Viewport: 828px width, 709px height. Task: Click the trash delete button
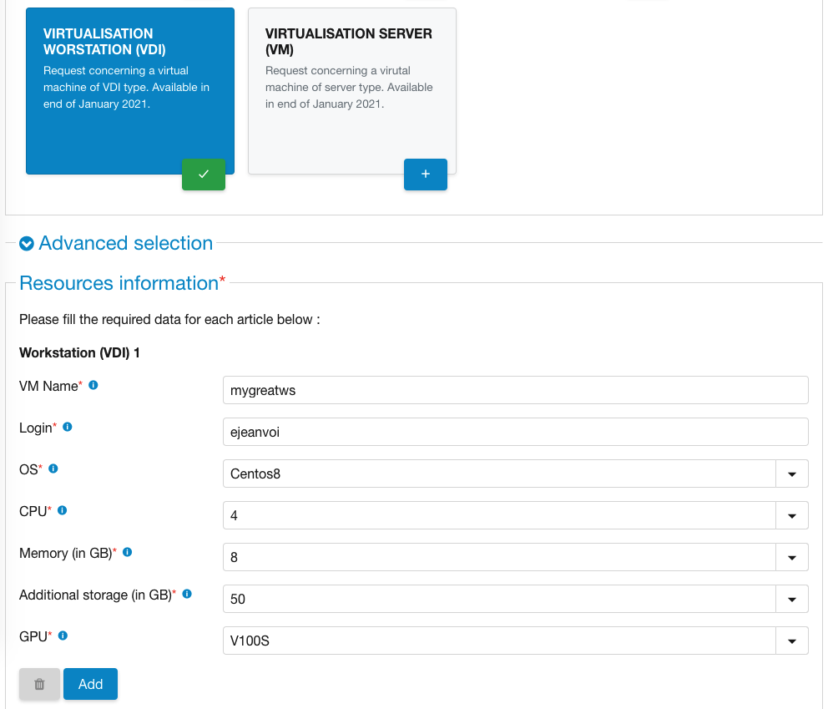(39, 684)
